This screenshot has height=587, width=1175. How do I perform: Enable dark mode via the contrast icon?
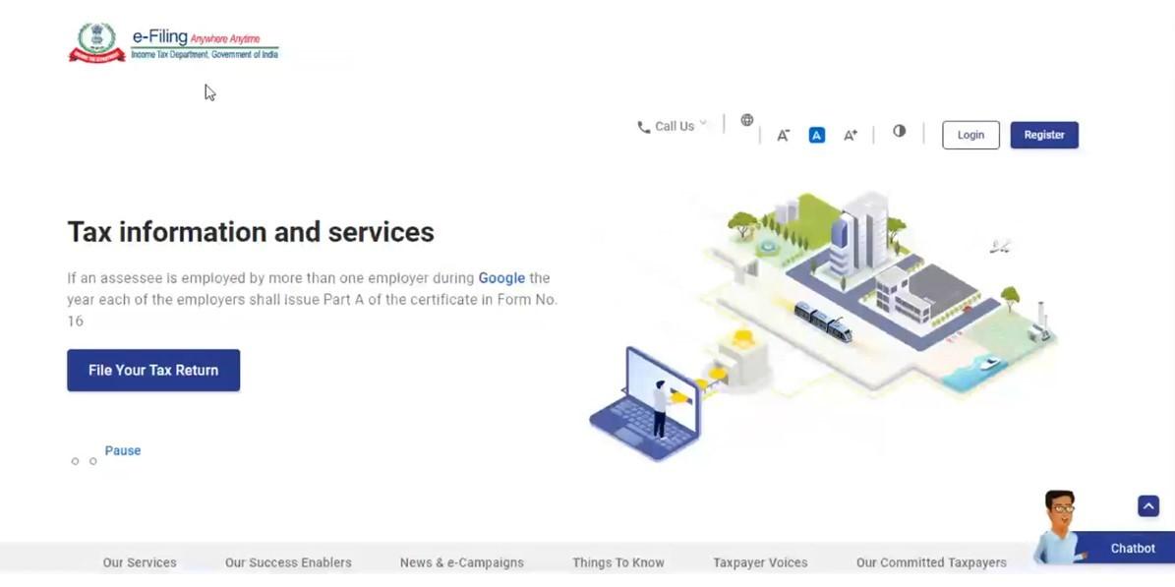(899, 130)
